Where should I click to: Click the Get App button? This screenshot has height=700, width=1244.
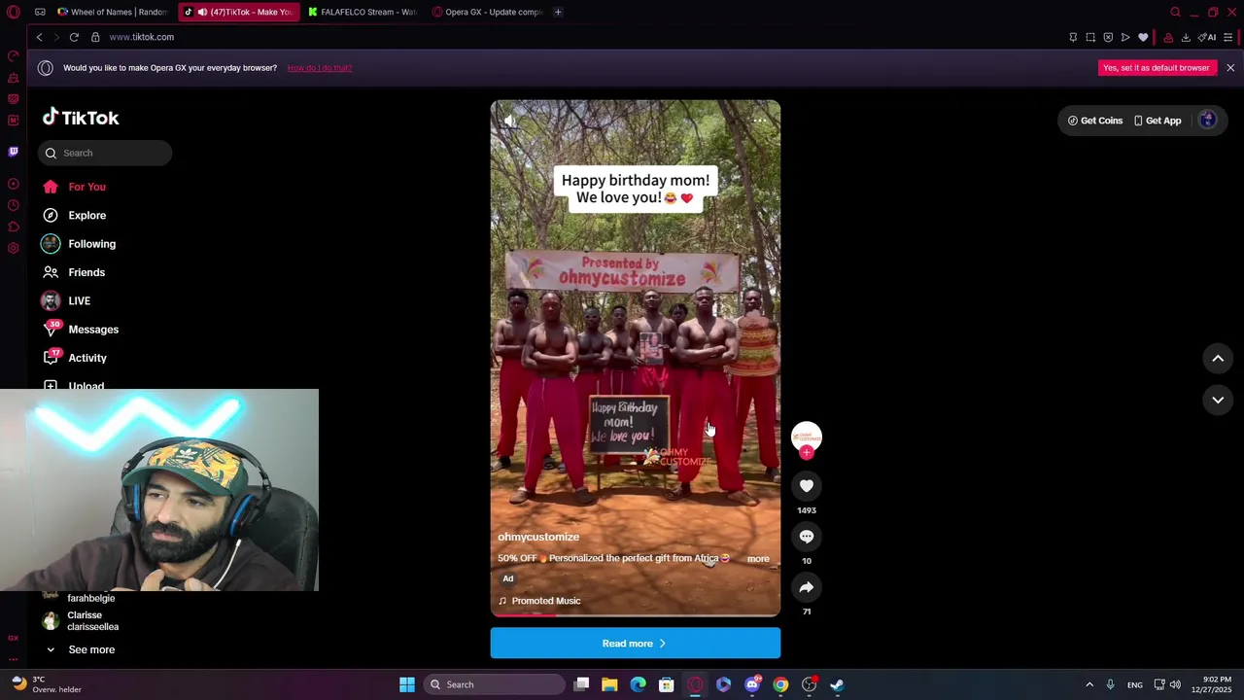point(1158,121)
